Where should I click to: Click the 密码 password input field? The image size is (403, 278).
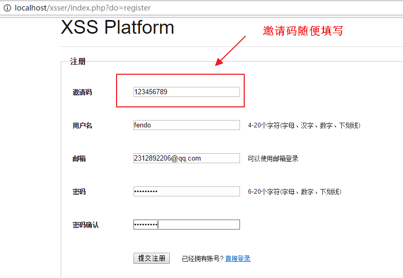tap(187, 191)
